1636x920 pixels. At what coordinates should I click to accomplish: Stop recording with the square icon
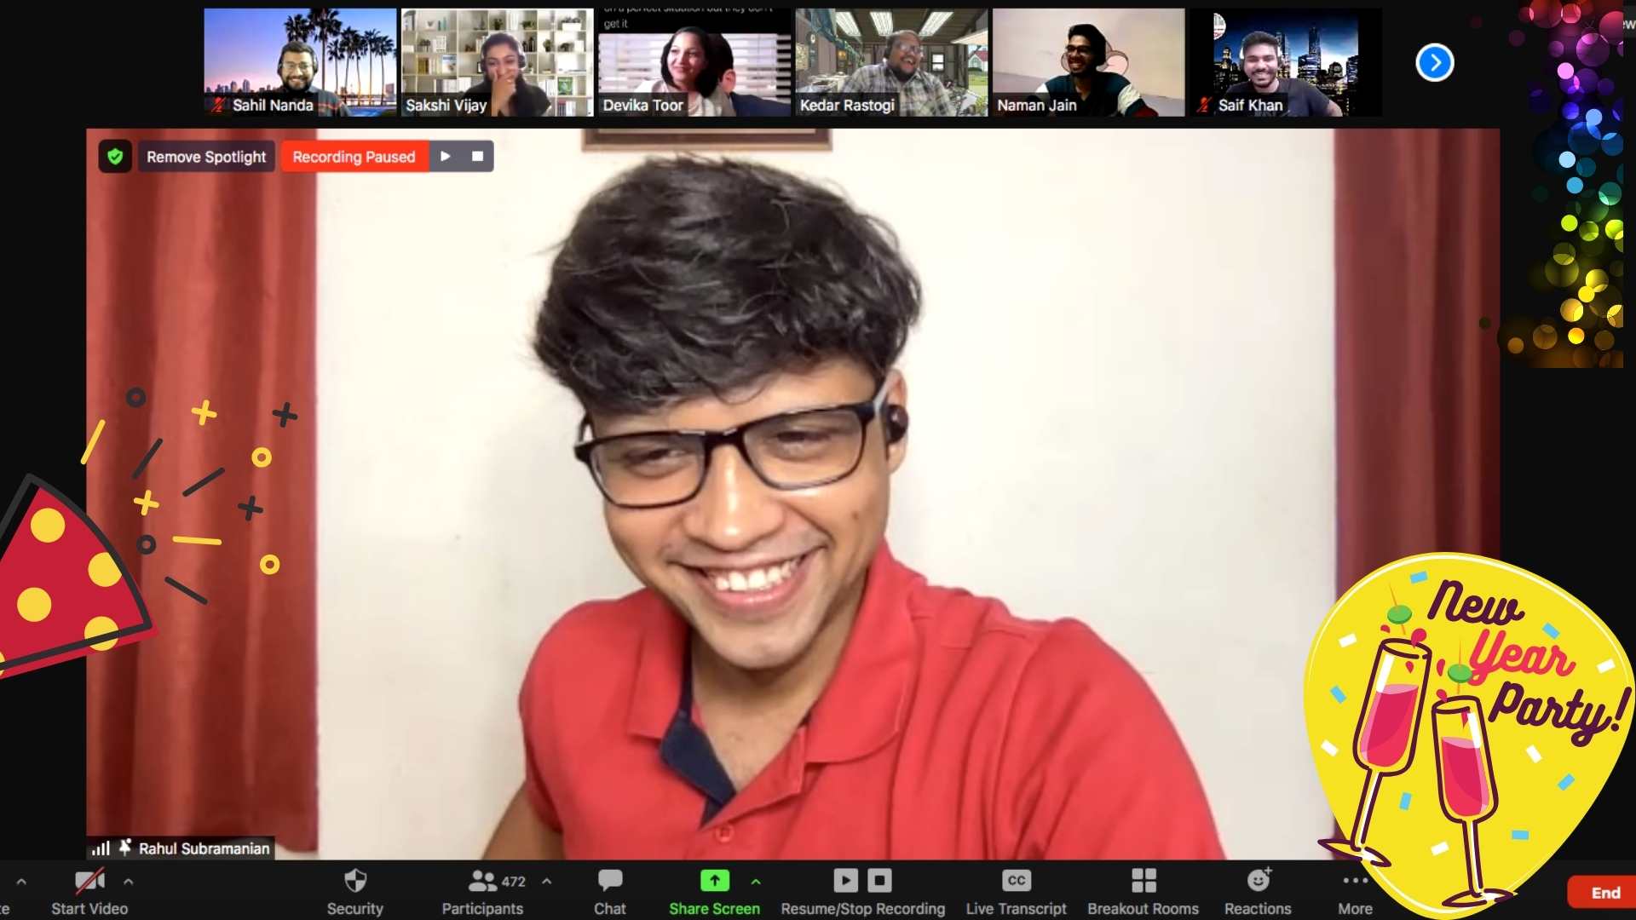(477, 157)
